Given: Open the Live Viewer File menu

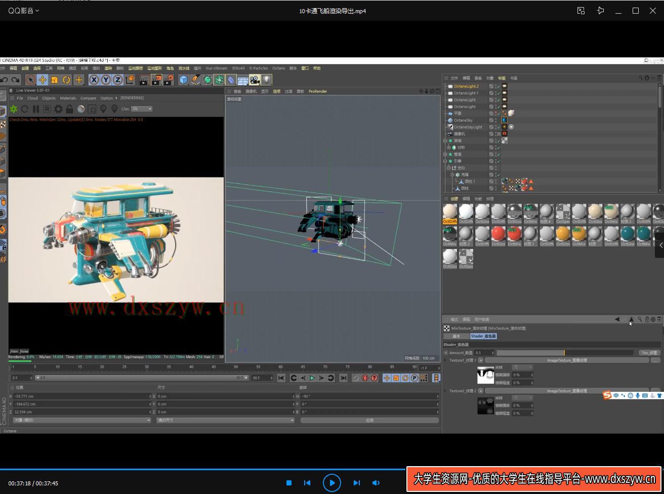Looking at the screenshot, I should click(x=20, y=98).
